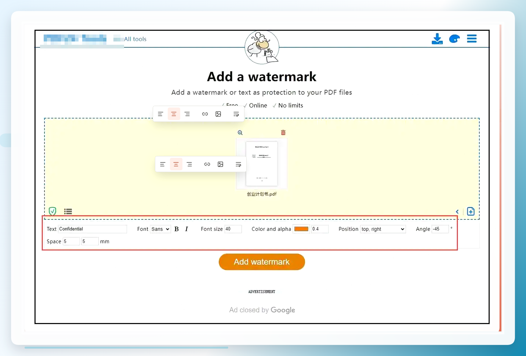Open the Position dropdown showing top, right
The width and height of the screenshot is (526, 356).
[383, 229]
